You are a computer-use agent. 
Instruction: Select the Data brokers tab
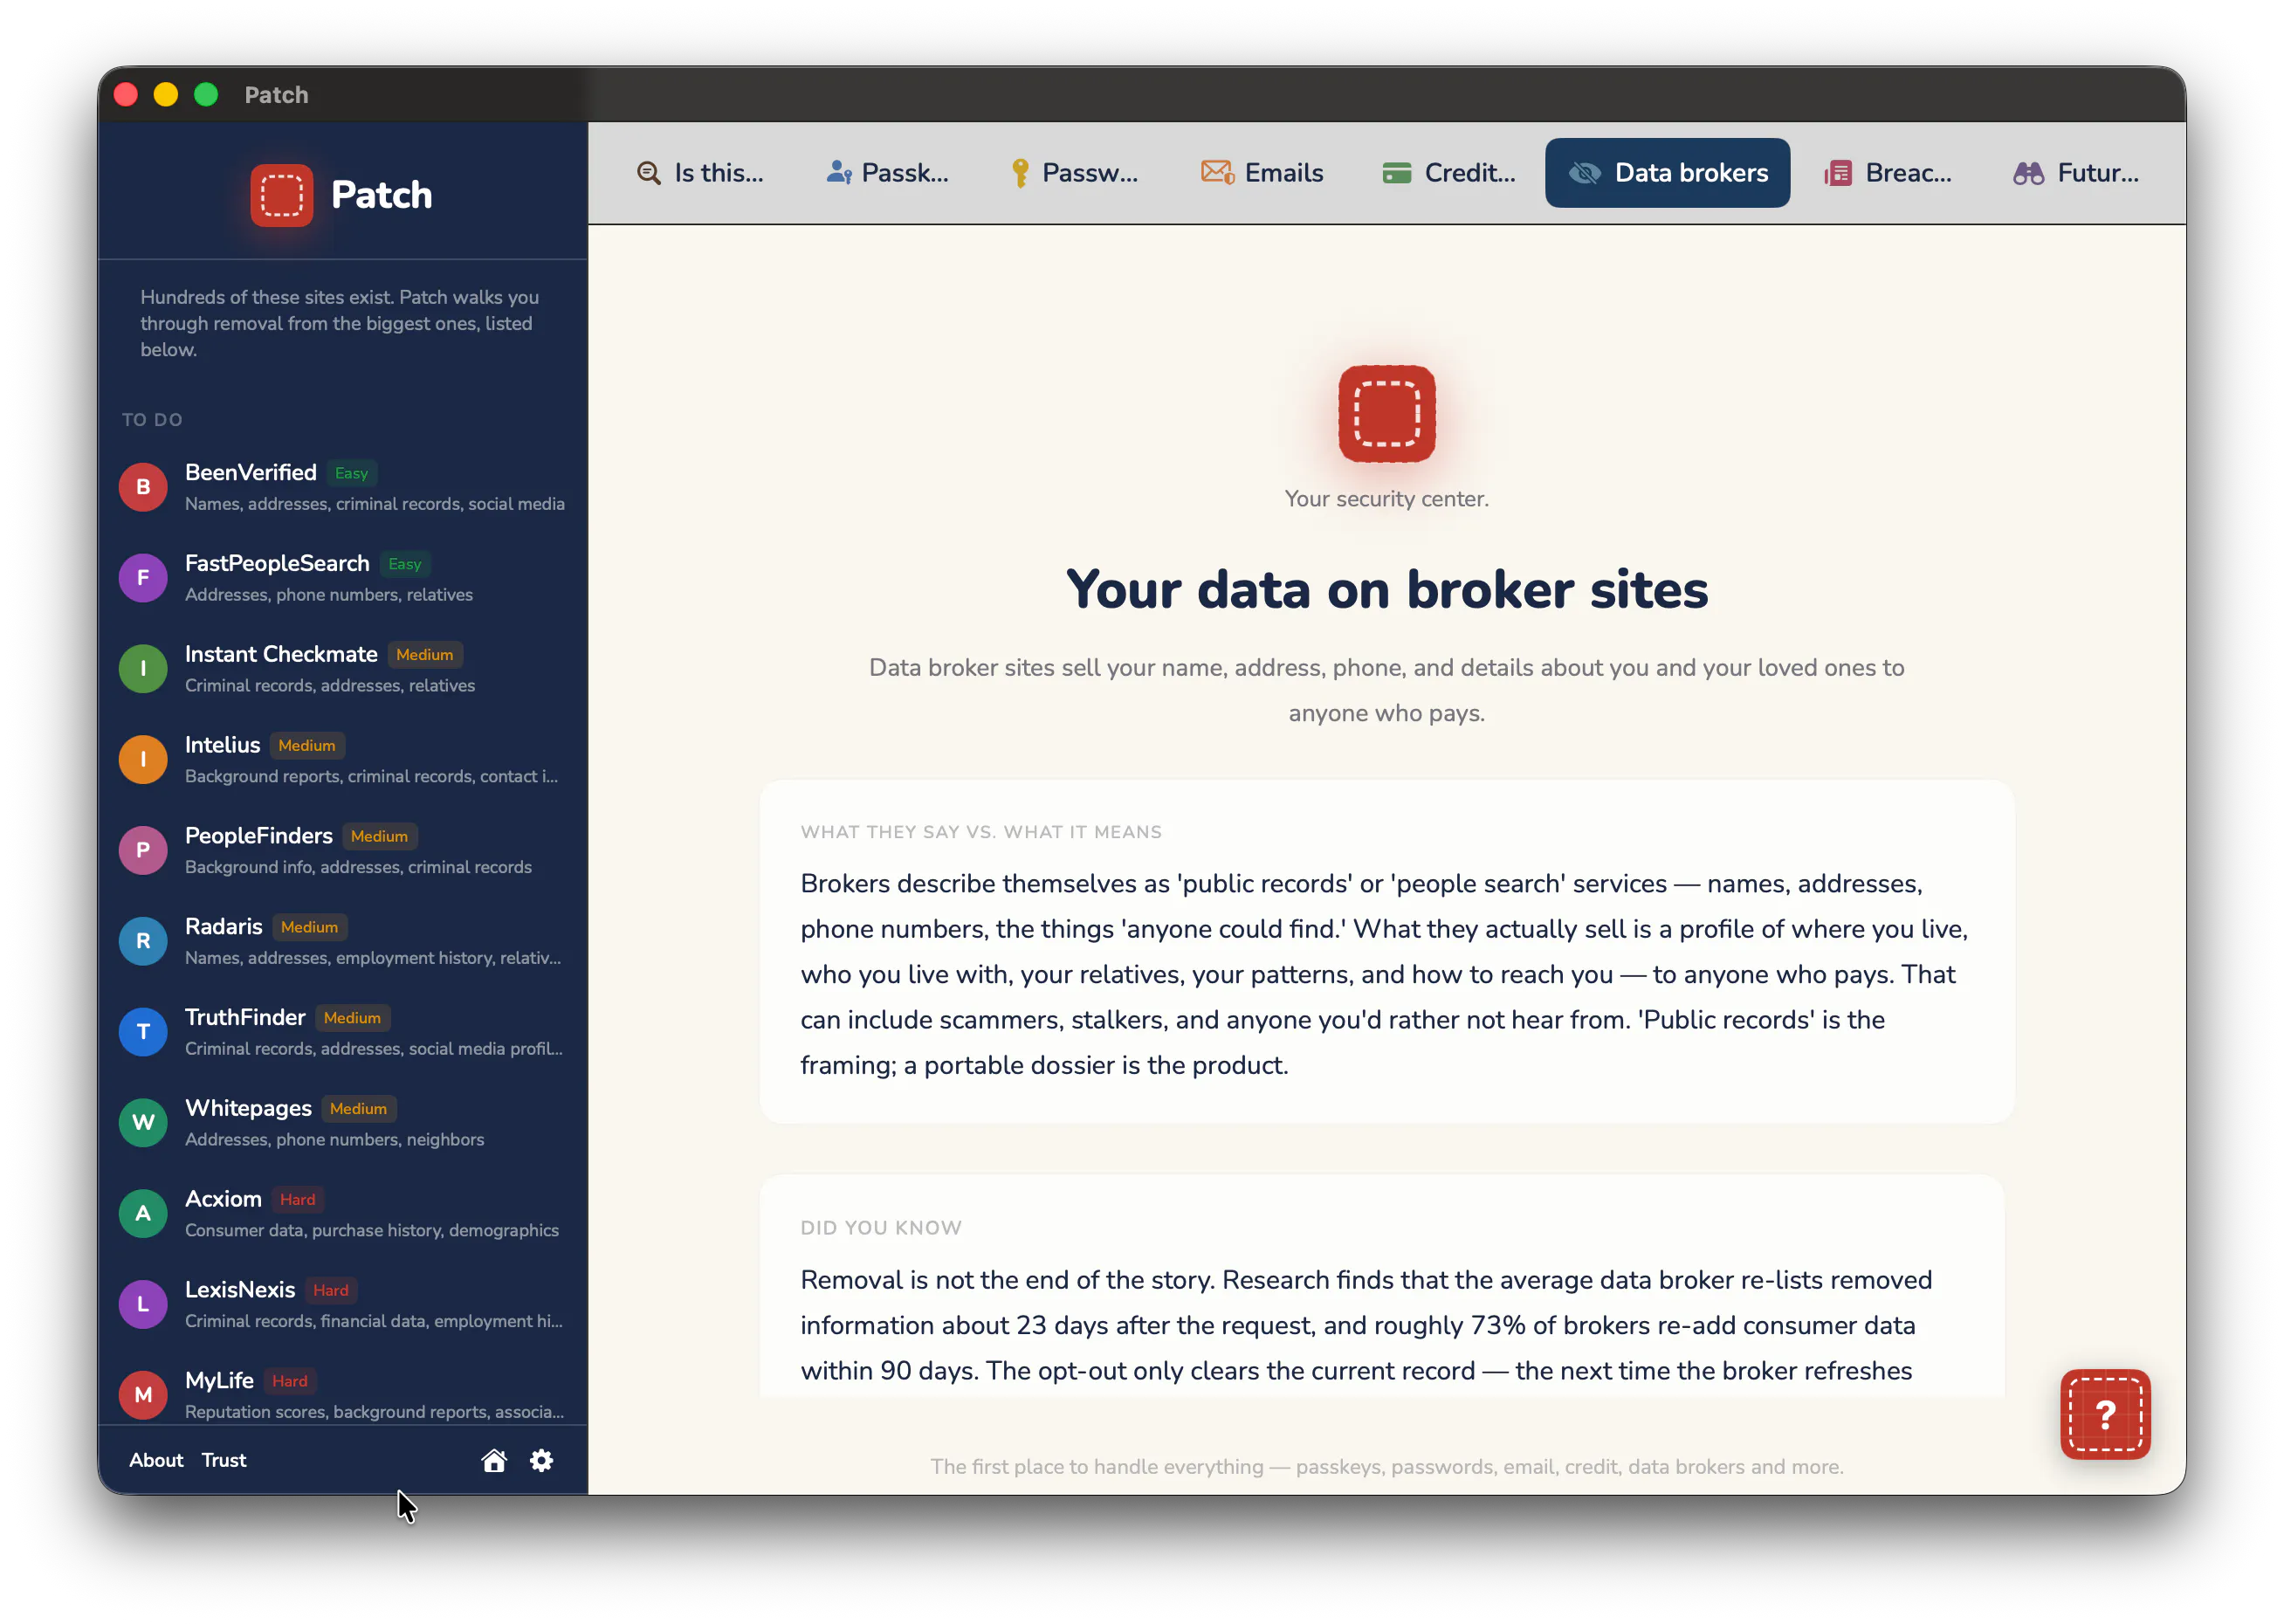tap(1667, 173)
